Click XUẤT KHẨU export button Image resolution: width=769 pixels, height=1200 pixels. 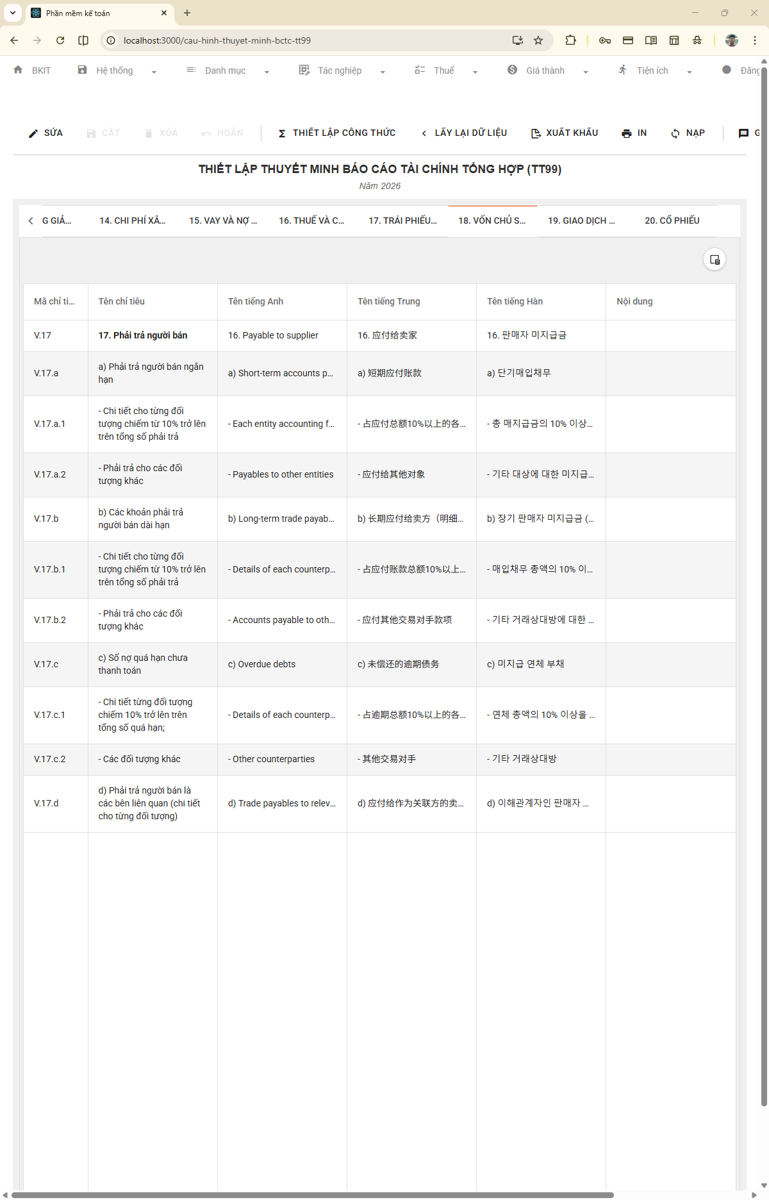tap(565, 133)
